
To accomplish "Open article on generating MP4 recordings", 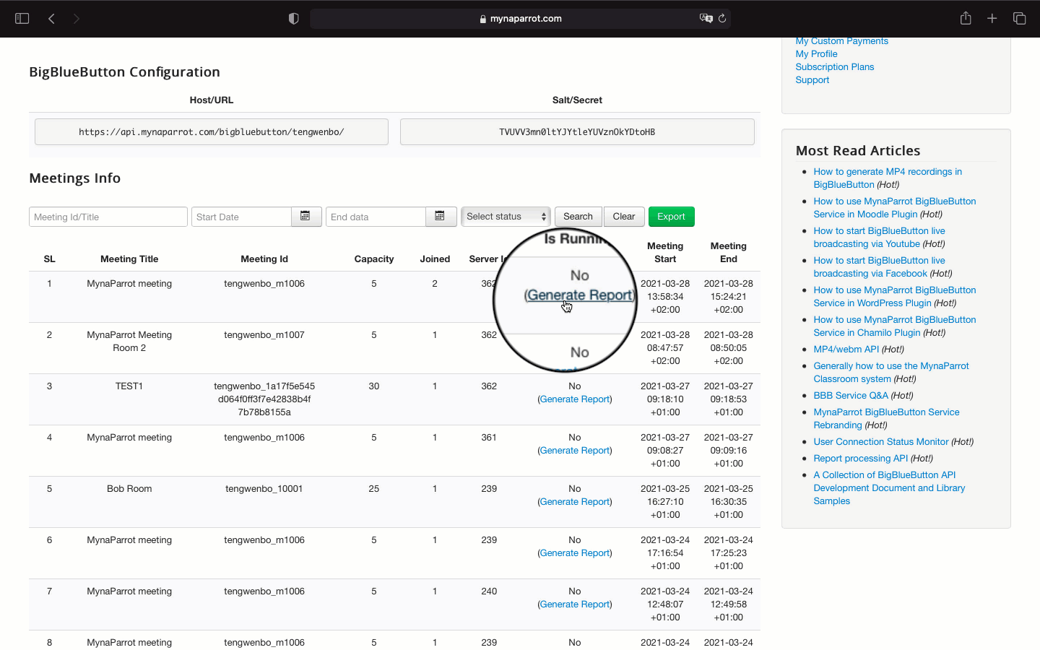I will [x=887, y=178].
